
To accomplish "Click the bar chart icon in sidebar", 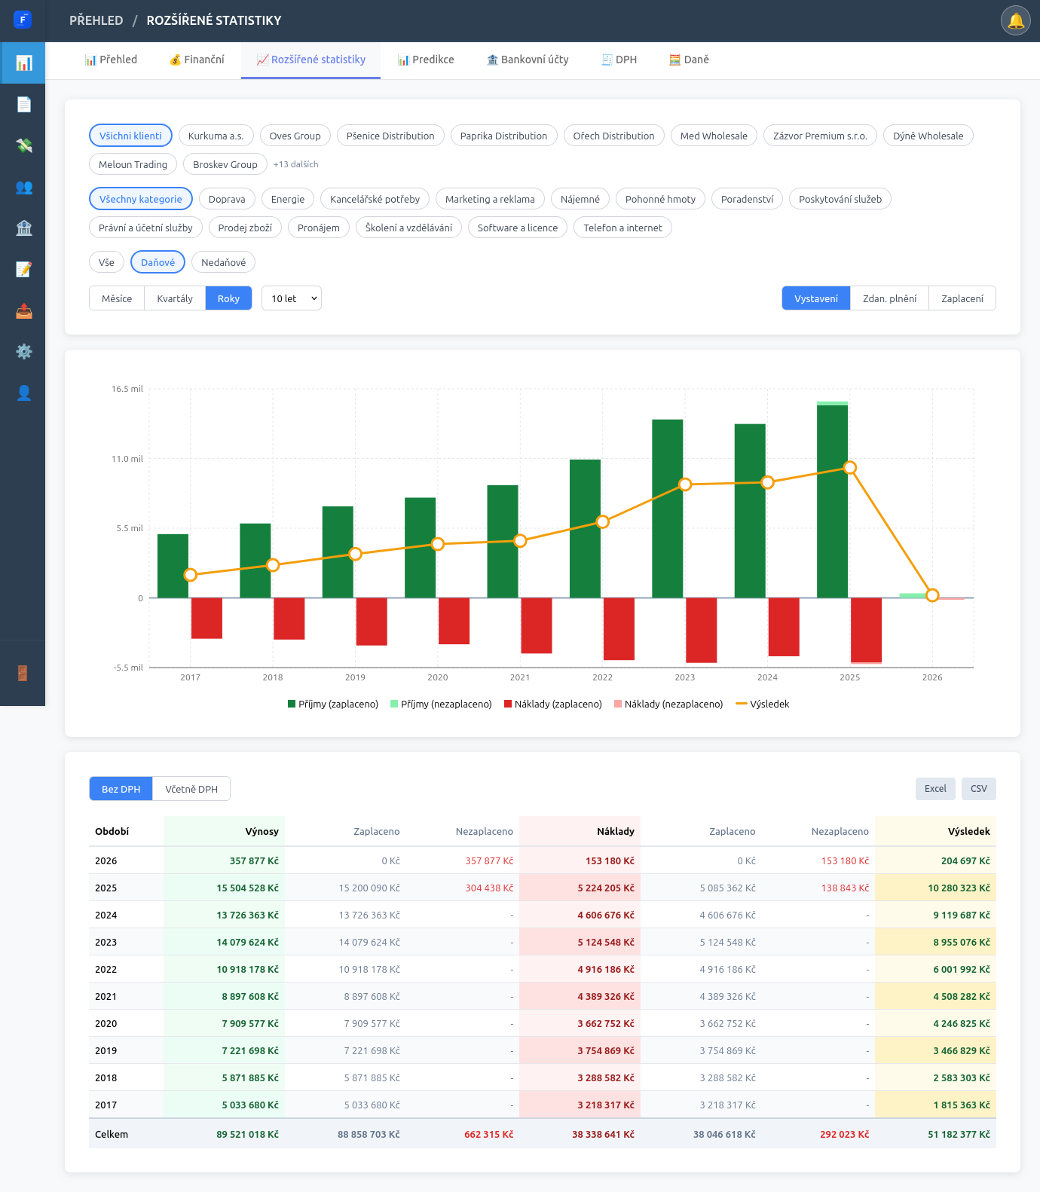I will (x=23, y=63).
